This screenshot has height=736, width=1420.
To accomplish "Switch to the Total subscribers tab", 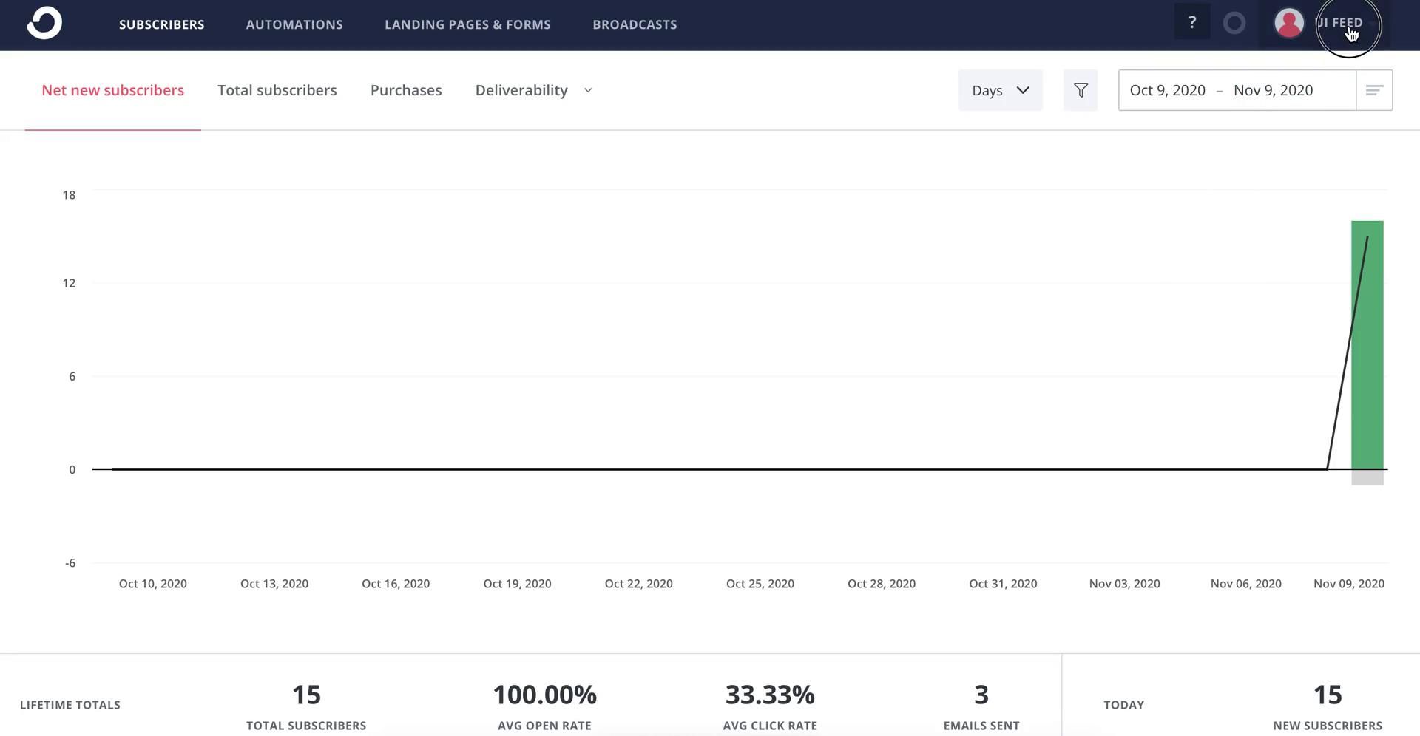I will [277, 90].
